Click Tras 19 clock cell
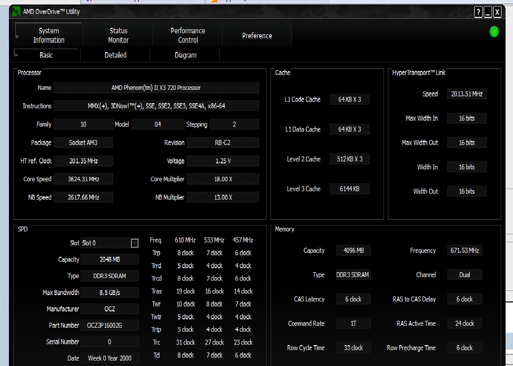The height and width of the screenshot is (366, 513). 186,291
